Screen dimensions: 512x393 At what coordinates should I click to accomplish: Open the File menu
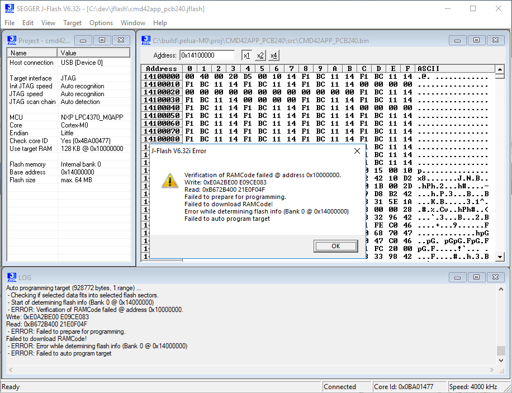pyautogui.click(x=10, y=23)
